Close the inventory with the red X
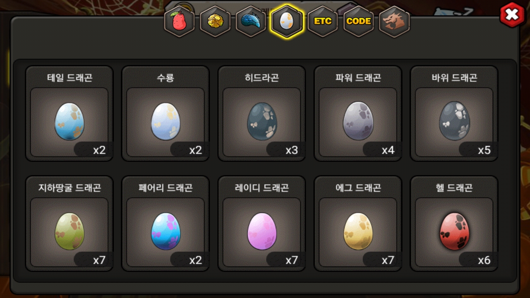Image resolution: width=530 pixels, height=298 pixels. pos(512,15)
